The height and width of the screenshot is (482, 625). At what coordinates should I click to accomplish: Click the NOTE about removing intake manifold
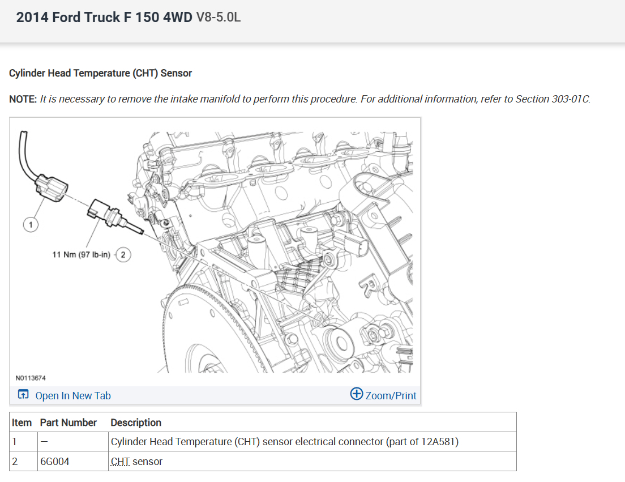coord(299,99)
